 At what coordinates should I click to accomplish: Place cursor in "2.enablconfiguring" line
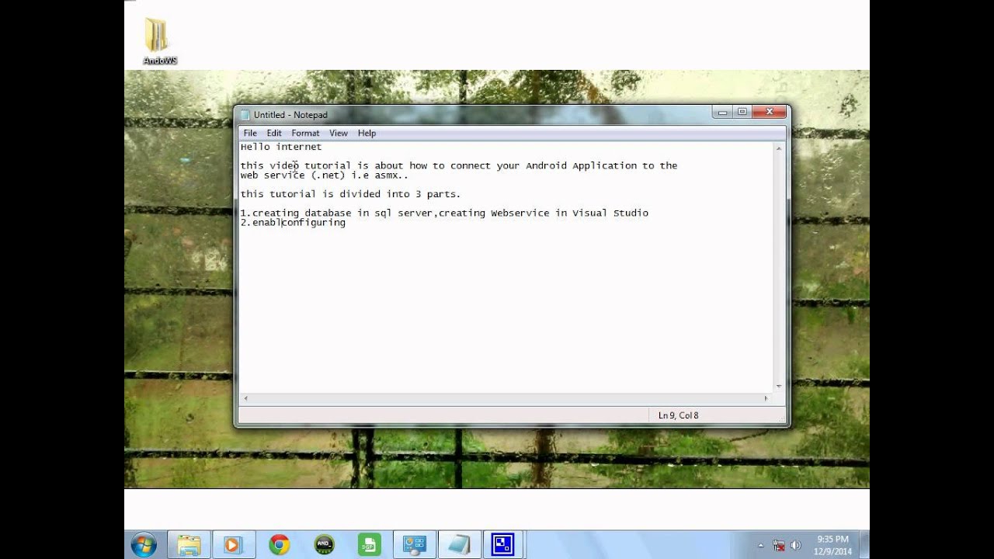click(x=293, y=223)
